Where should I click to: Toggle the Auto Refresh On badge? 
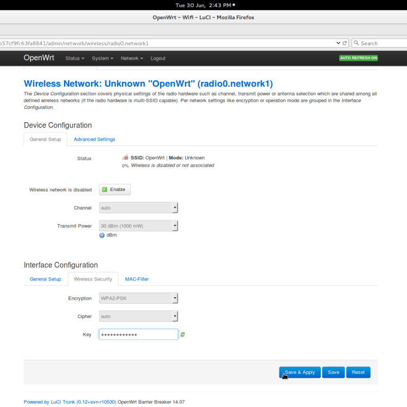359,58
